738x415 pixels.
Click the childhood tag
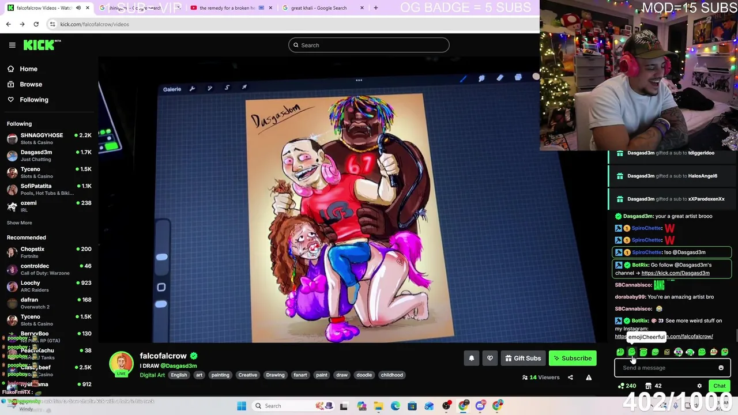[x=391, y=375]
